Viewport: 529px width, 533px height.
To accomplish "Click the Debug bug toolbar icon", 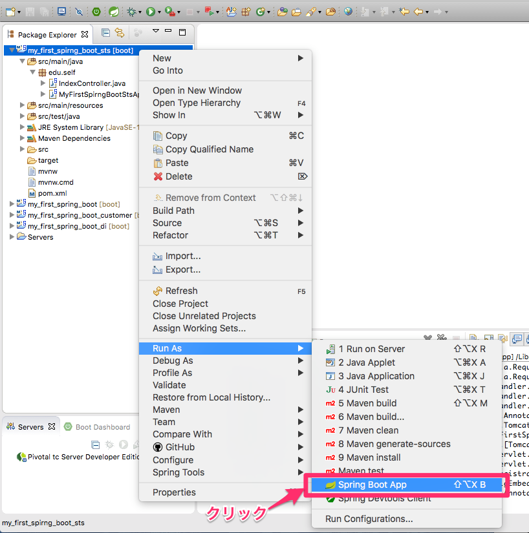I will 131,12.
